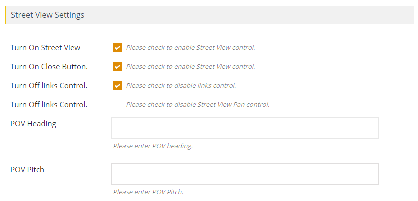Select the Turn On Close Button label
Image resolution: width=418 pixels, height=201 pixels.
pyautogui.click(x=49, y=66)
